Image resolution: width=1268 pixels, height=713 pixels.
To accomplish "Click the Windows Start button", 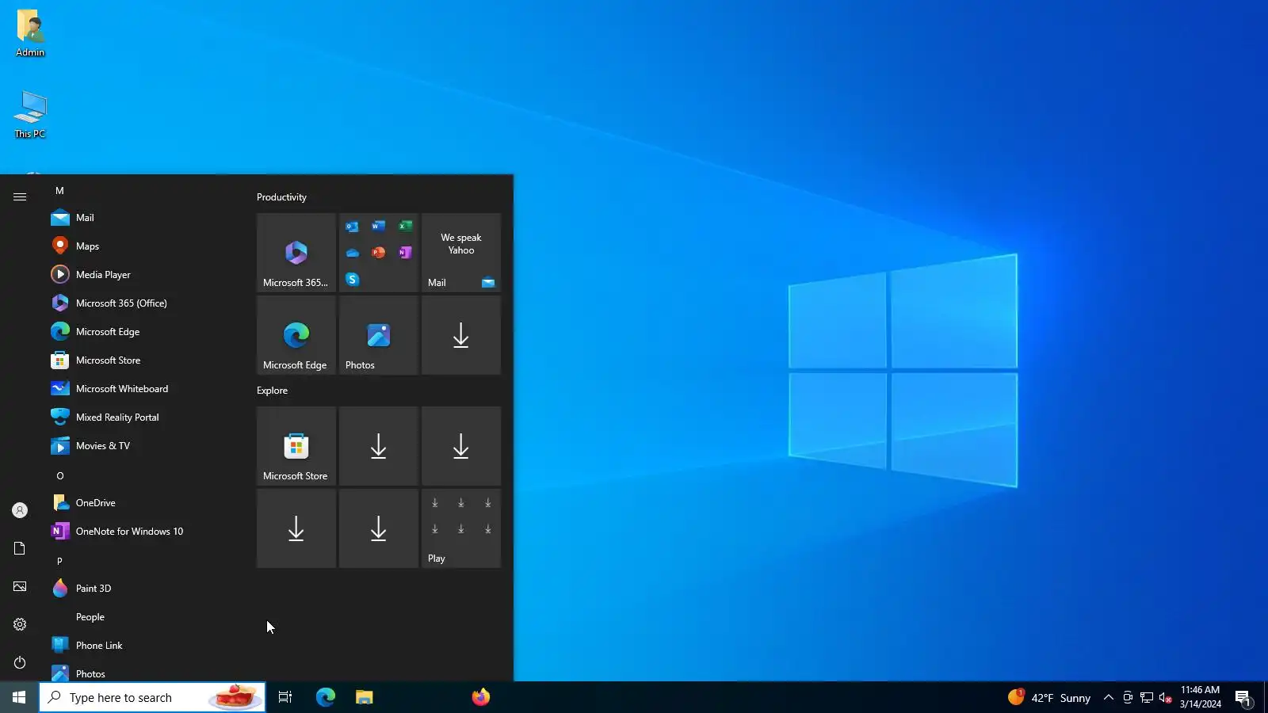I will (x=19, y=697).
